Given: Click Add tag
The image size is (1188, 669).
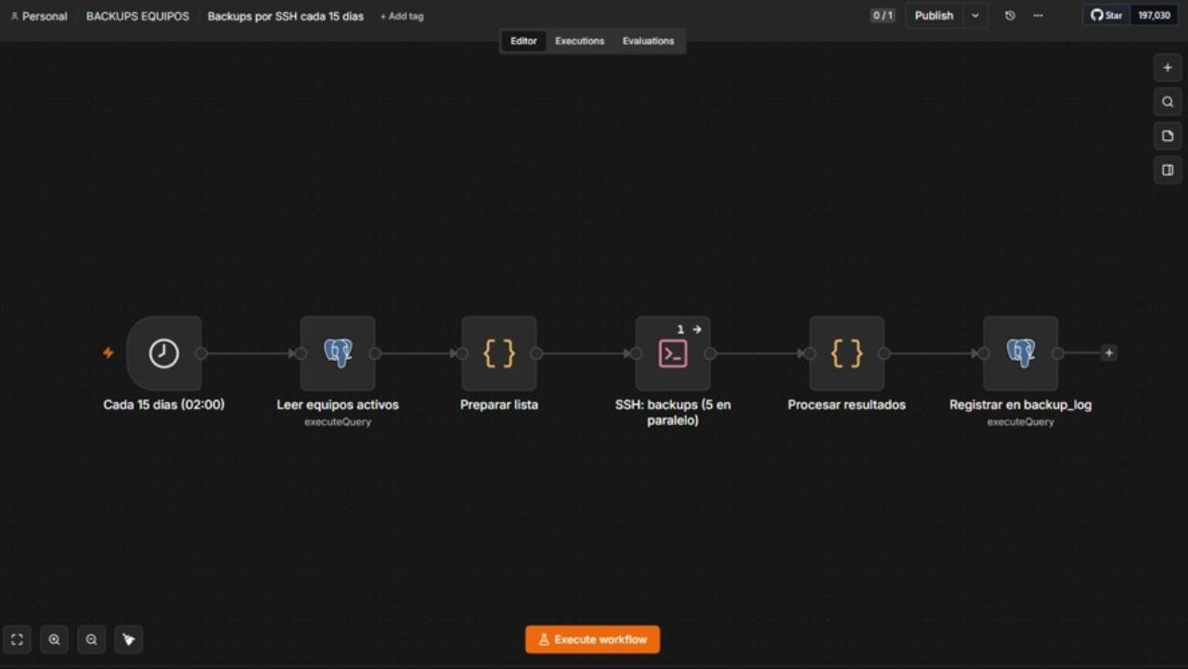Looking at the screenshot, I should 402,17.
